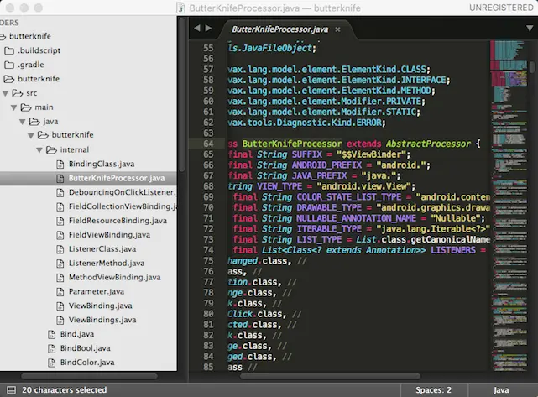Open BindingClass.java from the sidebar
Viewport: 538px width, 397px height.
point(102,164)
